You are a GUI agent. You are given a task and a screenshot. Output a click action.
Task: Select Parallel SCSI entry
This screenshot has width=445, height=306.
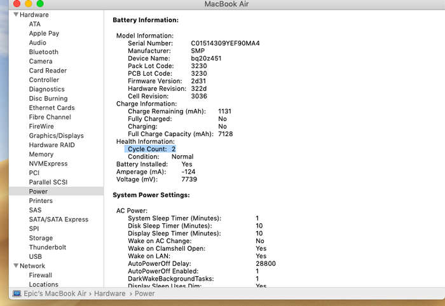pos(48,182)
